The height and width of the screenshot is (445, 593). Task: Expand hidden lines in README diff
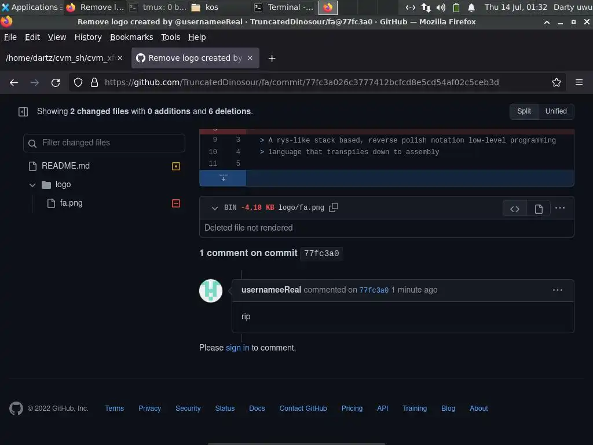(x=223, y=178)
